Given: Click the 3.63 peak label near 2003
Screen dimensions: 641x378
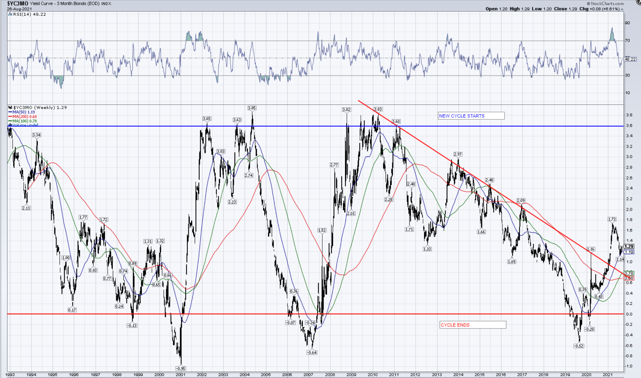Looking at the screenshot, I should pyautogui.click(x=237, y=120).
